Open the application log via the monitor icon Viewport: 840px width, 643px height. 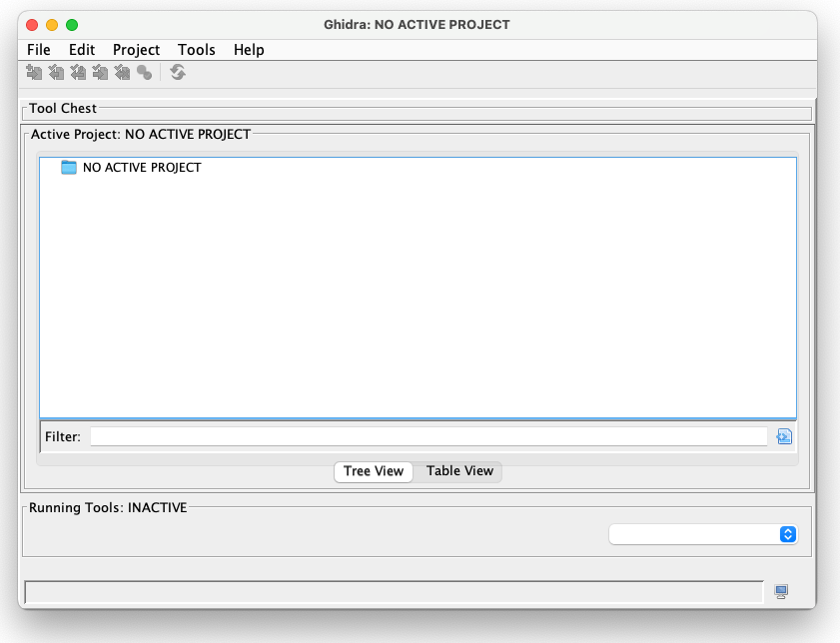pos(780,591)
